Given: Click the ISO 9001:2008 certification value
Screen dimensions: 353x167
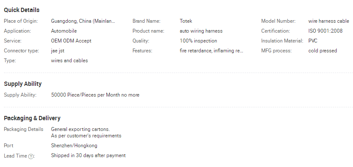Looking at the screenshot, I should point(325,31).
